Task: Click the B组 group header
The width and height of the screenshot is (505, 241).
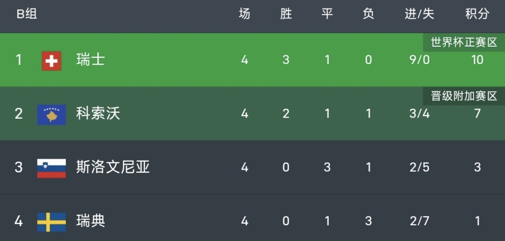Action: click(26, 15)
